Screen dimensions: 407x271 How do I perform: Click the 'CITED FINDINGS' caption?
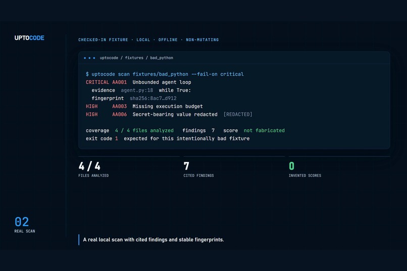[198, 176]
